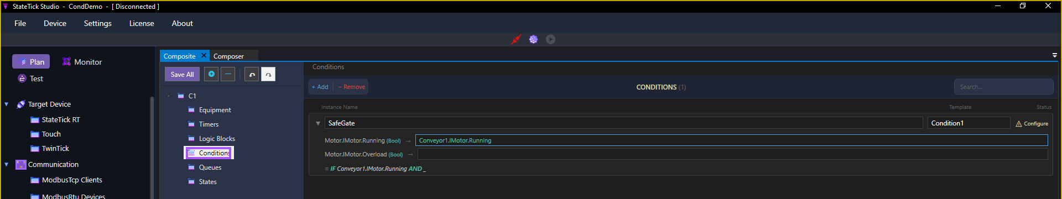The height and width of the screenshot is (199, 1062).
Task: Collapse the Target Device tree node
Action: pyautogui.click(x=7, y=104)
